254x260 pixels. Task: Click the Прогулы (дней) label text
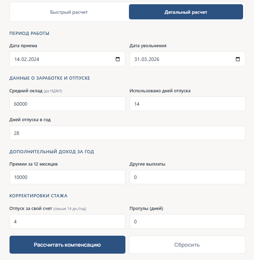pos(146,208)
